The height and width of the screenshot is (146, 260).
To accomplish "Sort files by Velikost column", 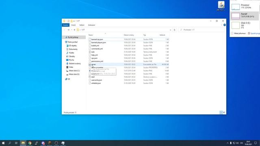I will (162, 35).
